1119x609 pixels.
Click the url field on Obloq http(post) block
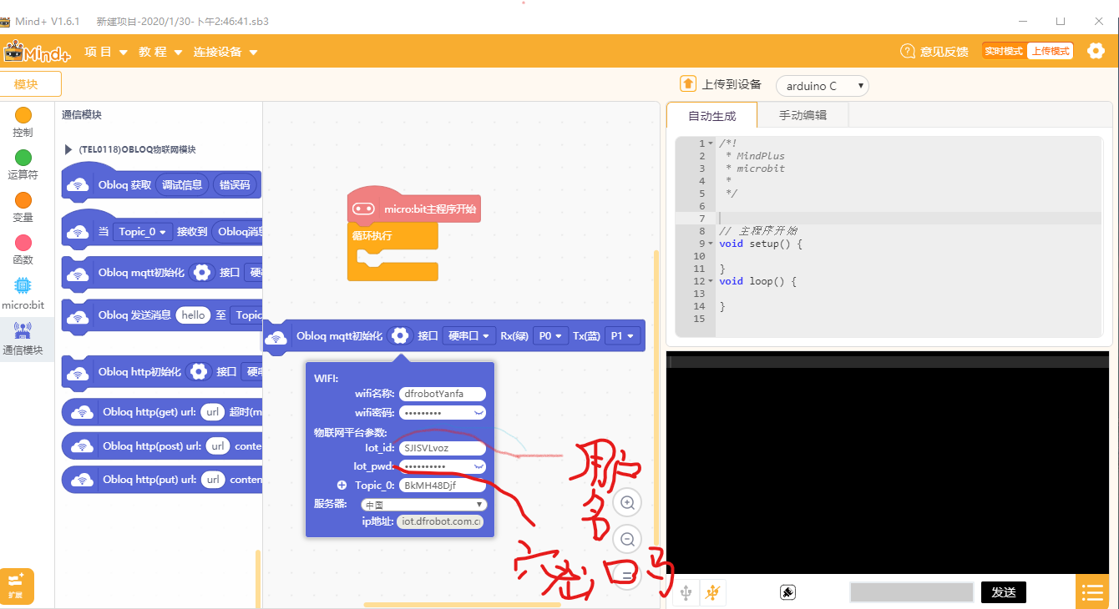coord(217,445)
